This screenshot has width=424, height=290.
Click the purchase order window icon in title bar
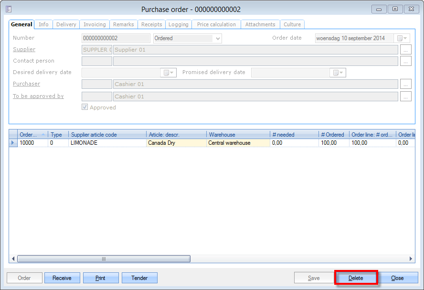(9, 9)
